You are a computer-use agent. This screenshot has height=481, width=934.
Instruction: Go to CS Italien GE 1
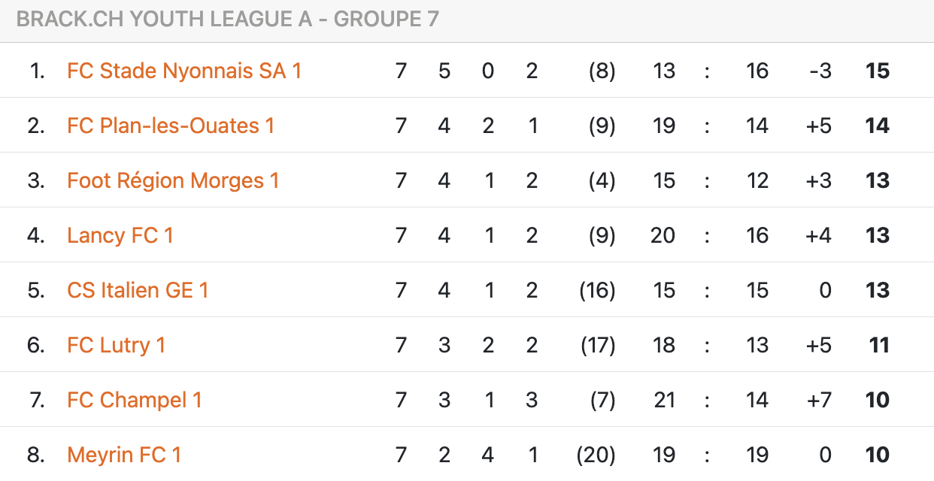click(138, 290)
